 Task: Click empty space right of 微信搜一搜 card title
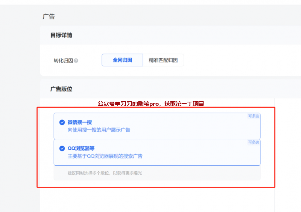pos(169,122)
